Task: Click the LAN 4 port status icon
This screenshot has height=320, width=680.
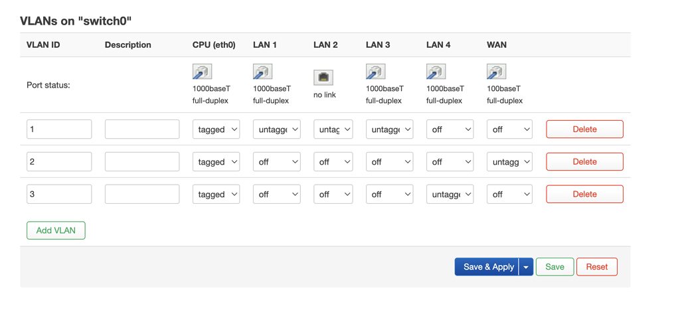Action: click(436, 72)
